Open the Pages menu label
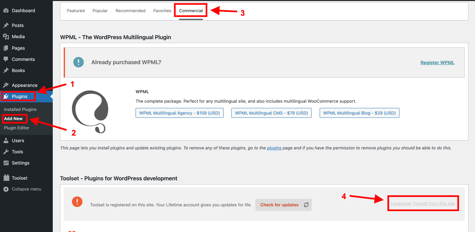This screenshot has height=232, width=475. (18, 48)
